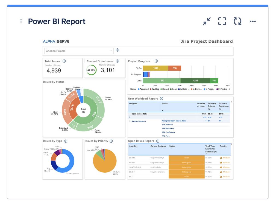Click the info icon next to Choose Project

pos(117,50)
